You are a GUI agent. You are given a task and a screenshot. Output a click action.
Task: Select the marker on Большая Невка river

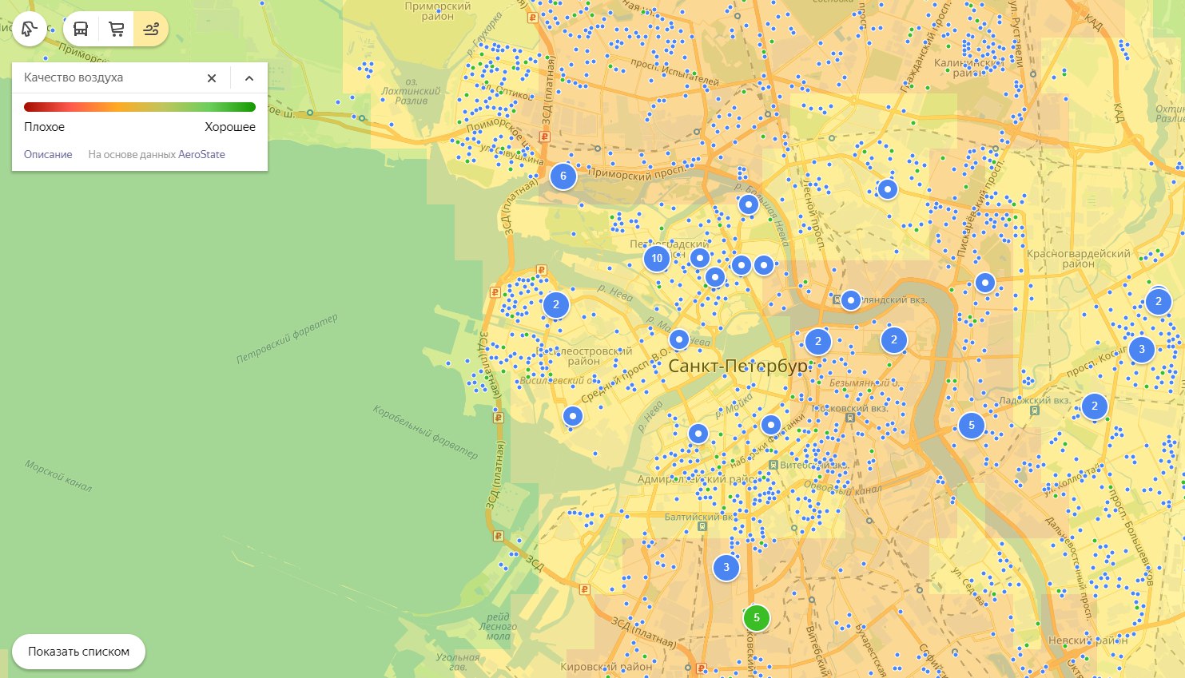[x=748, y=204]
